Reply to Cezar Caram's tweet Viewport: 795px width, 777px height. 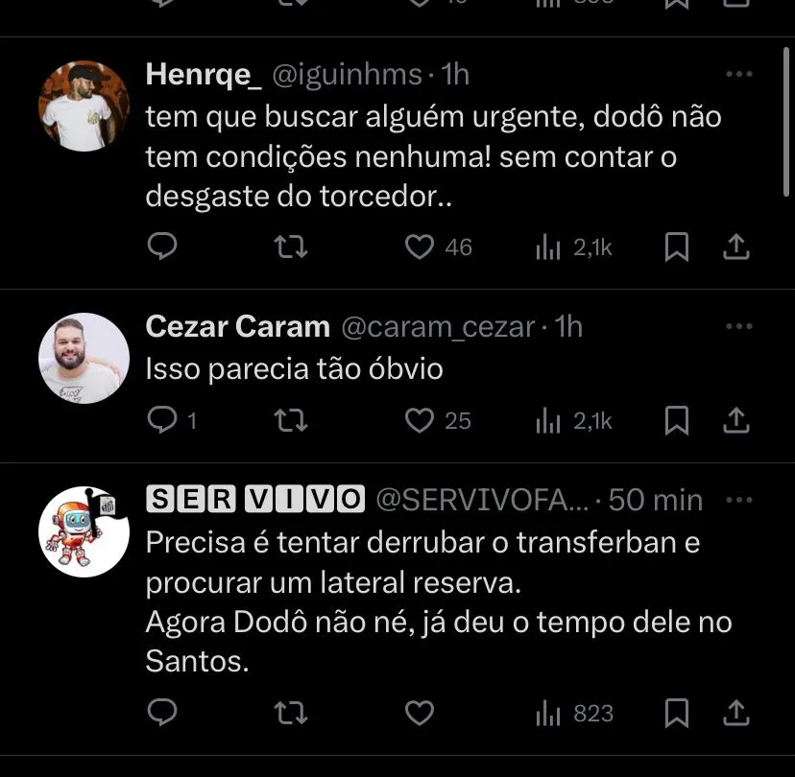pyautogui.click(x=163, y=420)
